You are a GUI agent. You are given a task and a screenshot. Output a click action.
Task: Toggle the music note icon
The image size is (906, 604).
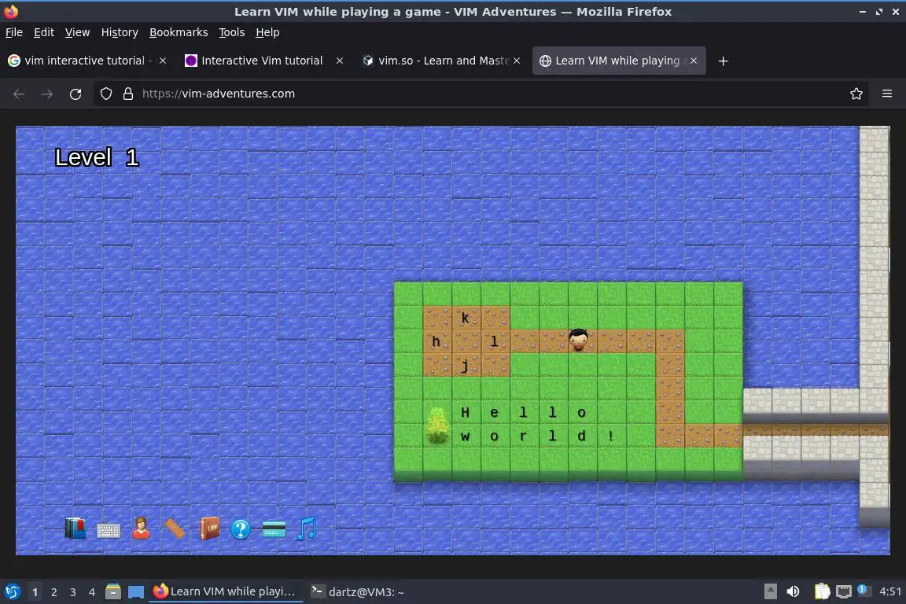[306, 528]
